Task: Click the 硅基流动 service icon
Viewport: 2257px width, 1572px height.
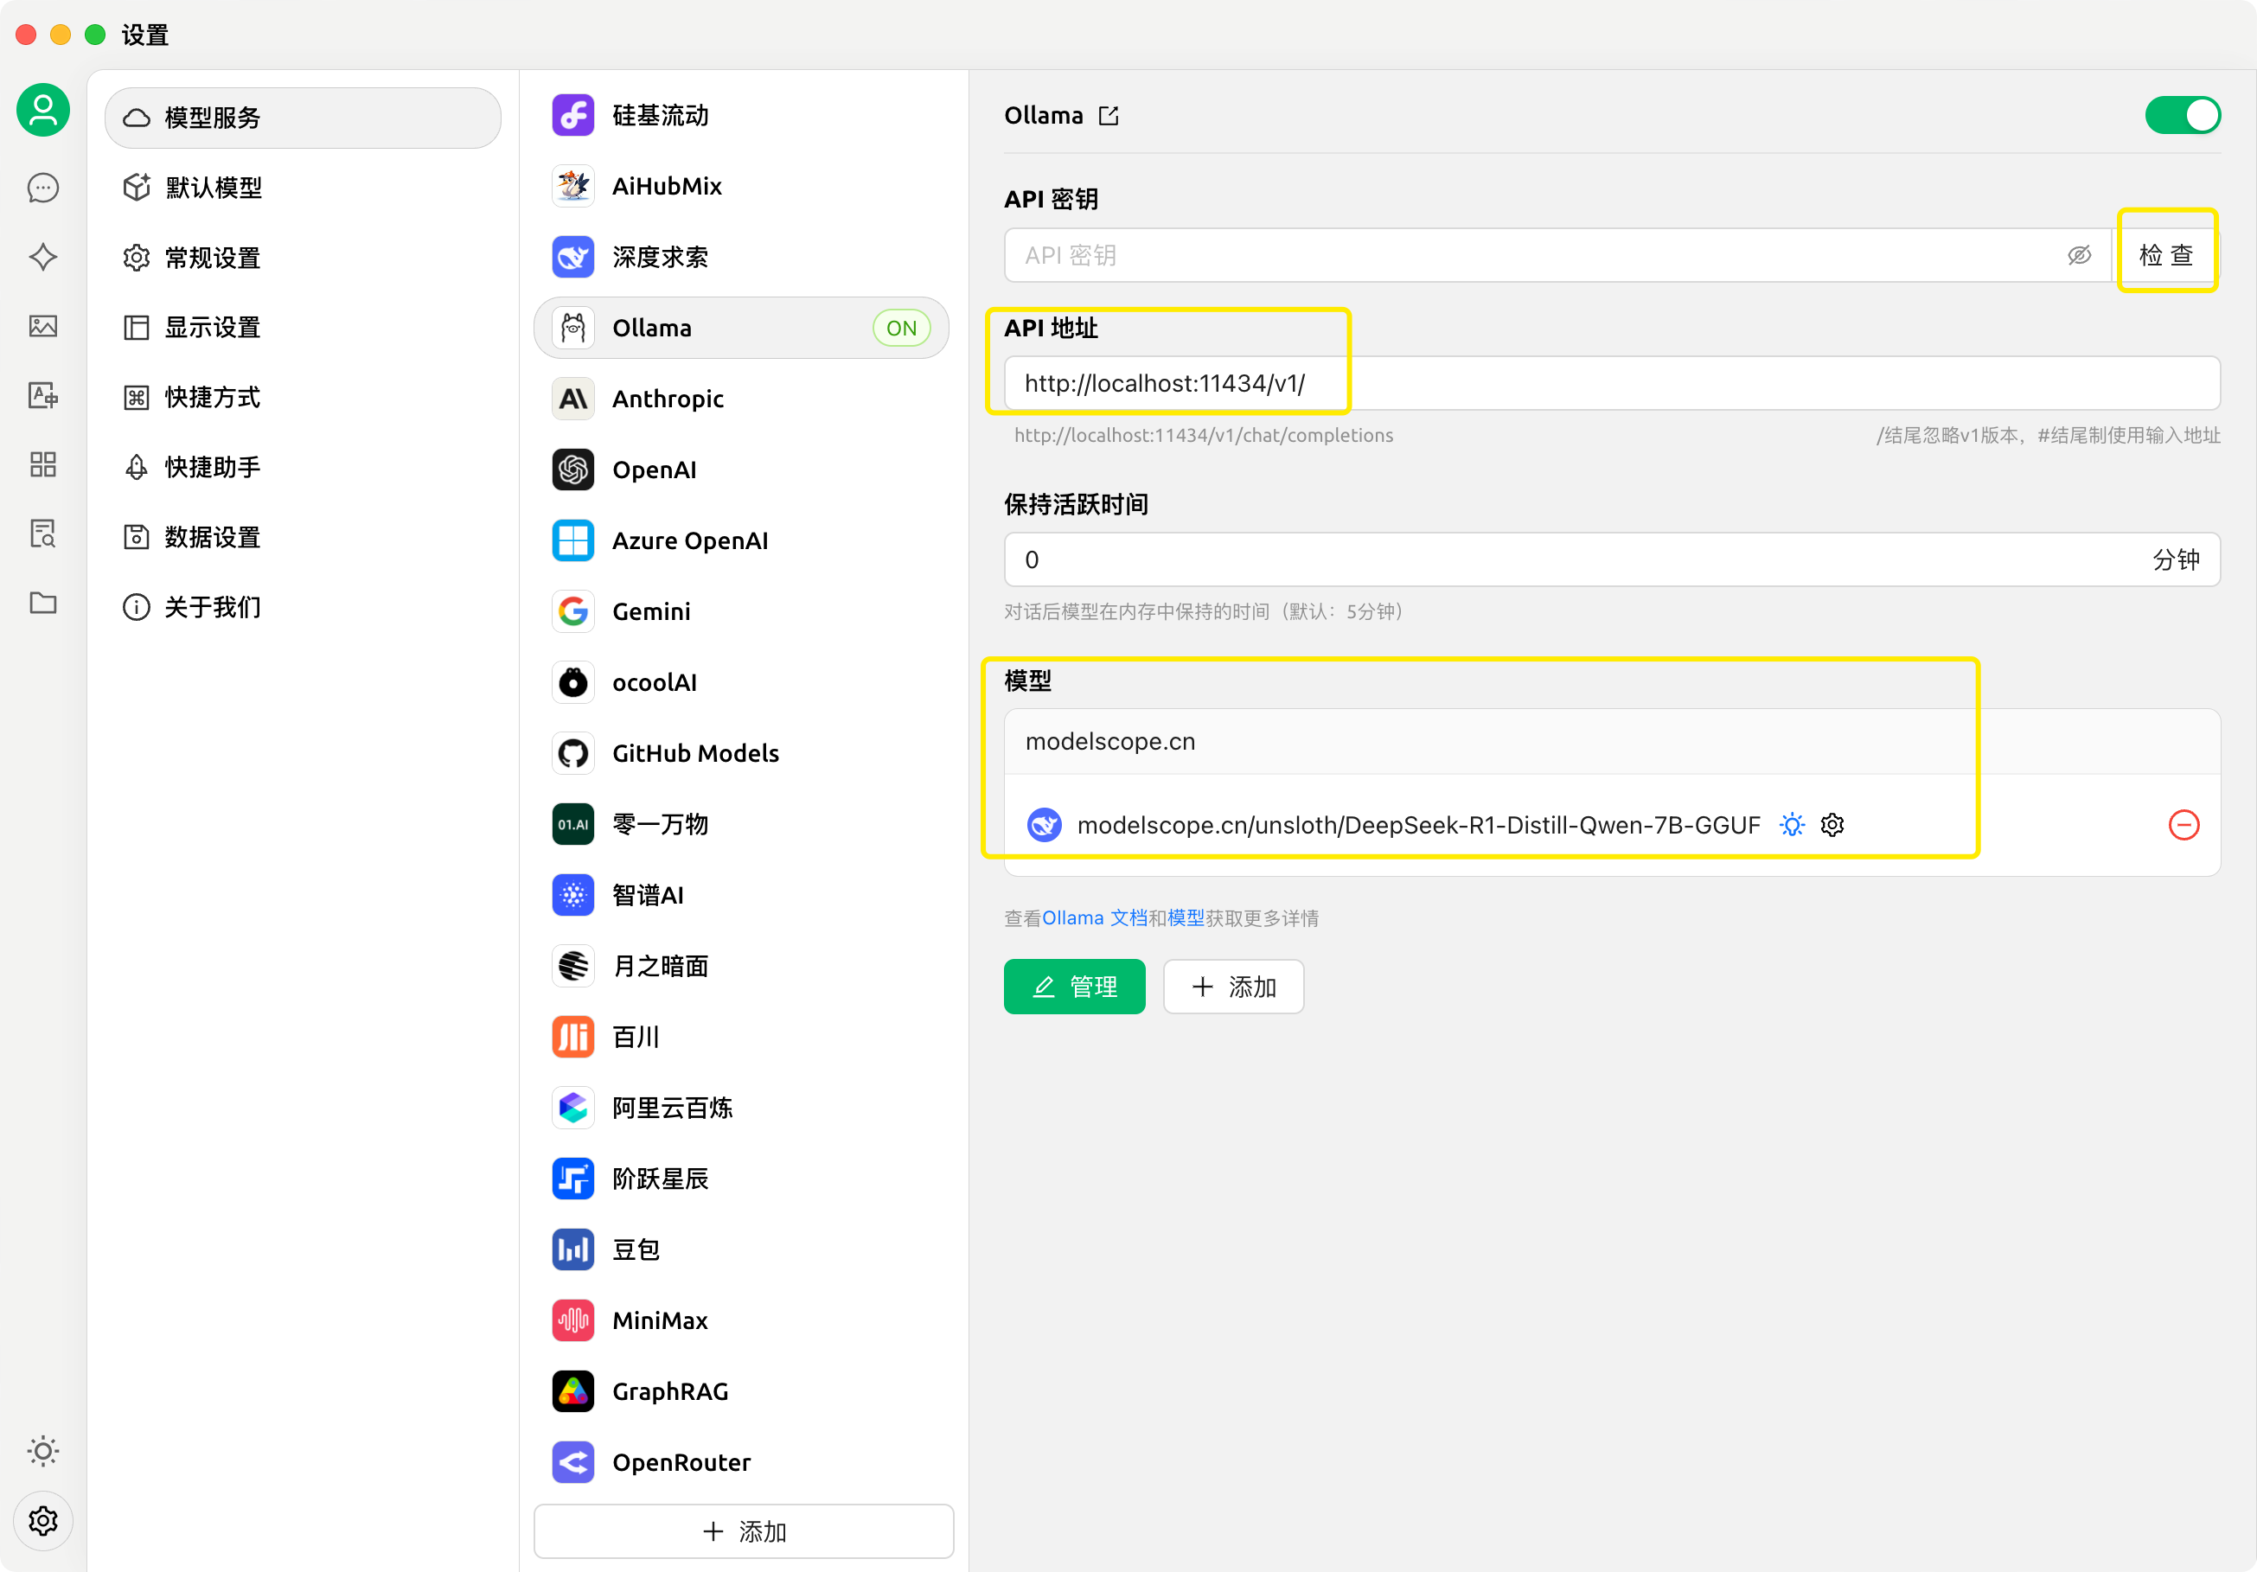Action: [x=572, y=117]
